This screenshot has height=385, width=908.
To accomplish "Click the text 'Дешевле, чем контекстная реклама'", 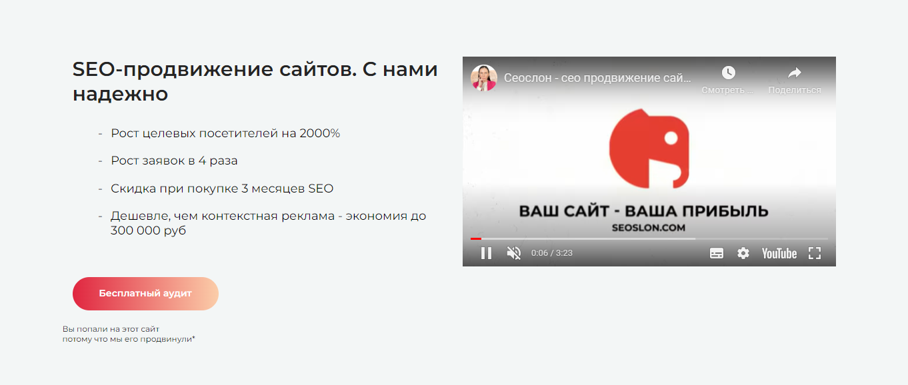I will coord(223,216).
